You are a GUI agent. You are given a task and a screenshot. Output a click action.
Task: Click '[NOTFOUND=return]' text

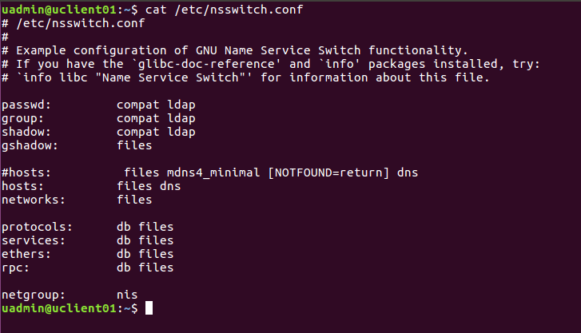(x=328, y=173)
